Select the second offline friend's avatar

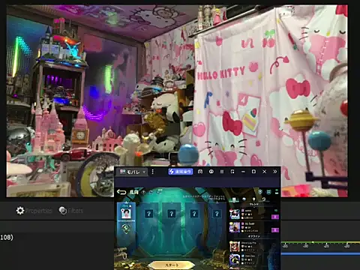235,259
